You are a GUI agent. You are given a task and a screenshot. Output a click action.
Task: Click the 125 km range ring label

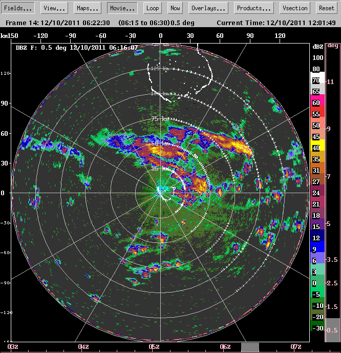[x=160, y=69]
